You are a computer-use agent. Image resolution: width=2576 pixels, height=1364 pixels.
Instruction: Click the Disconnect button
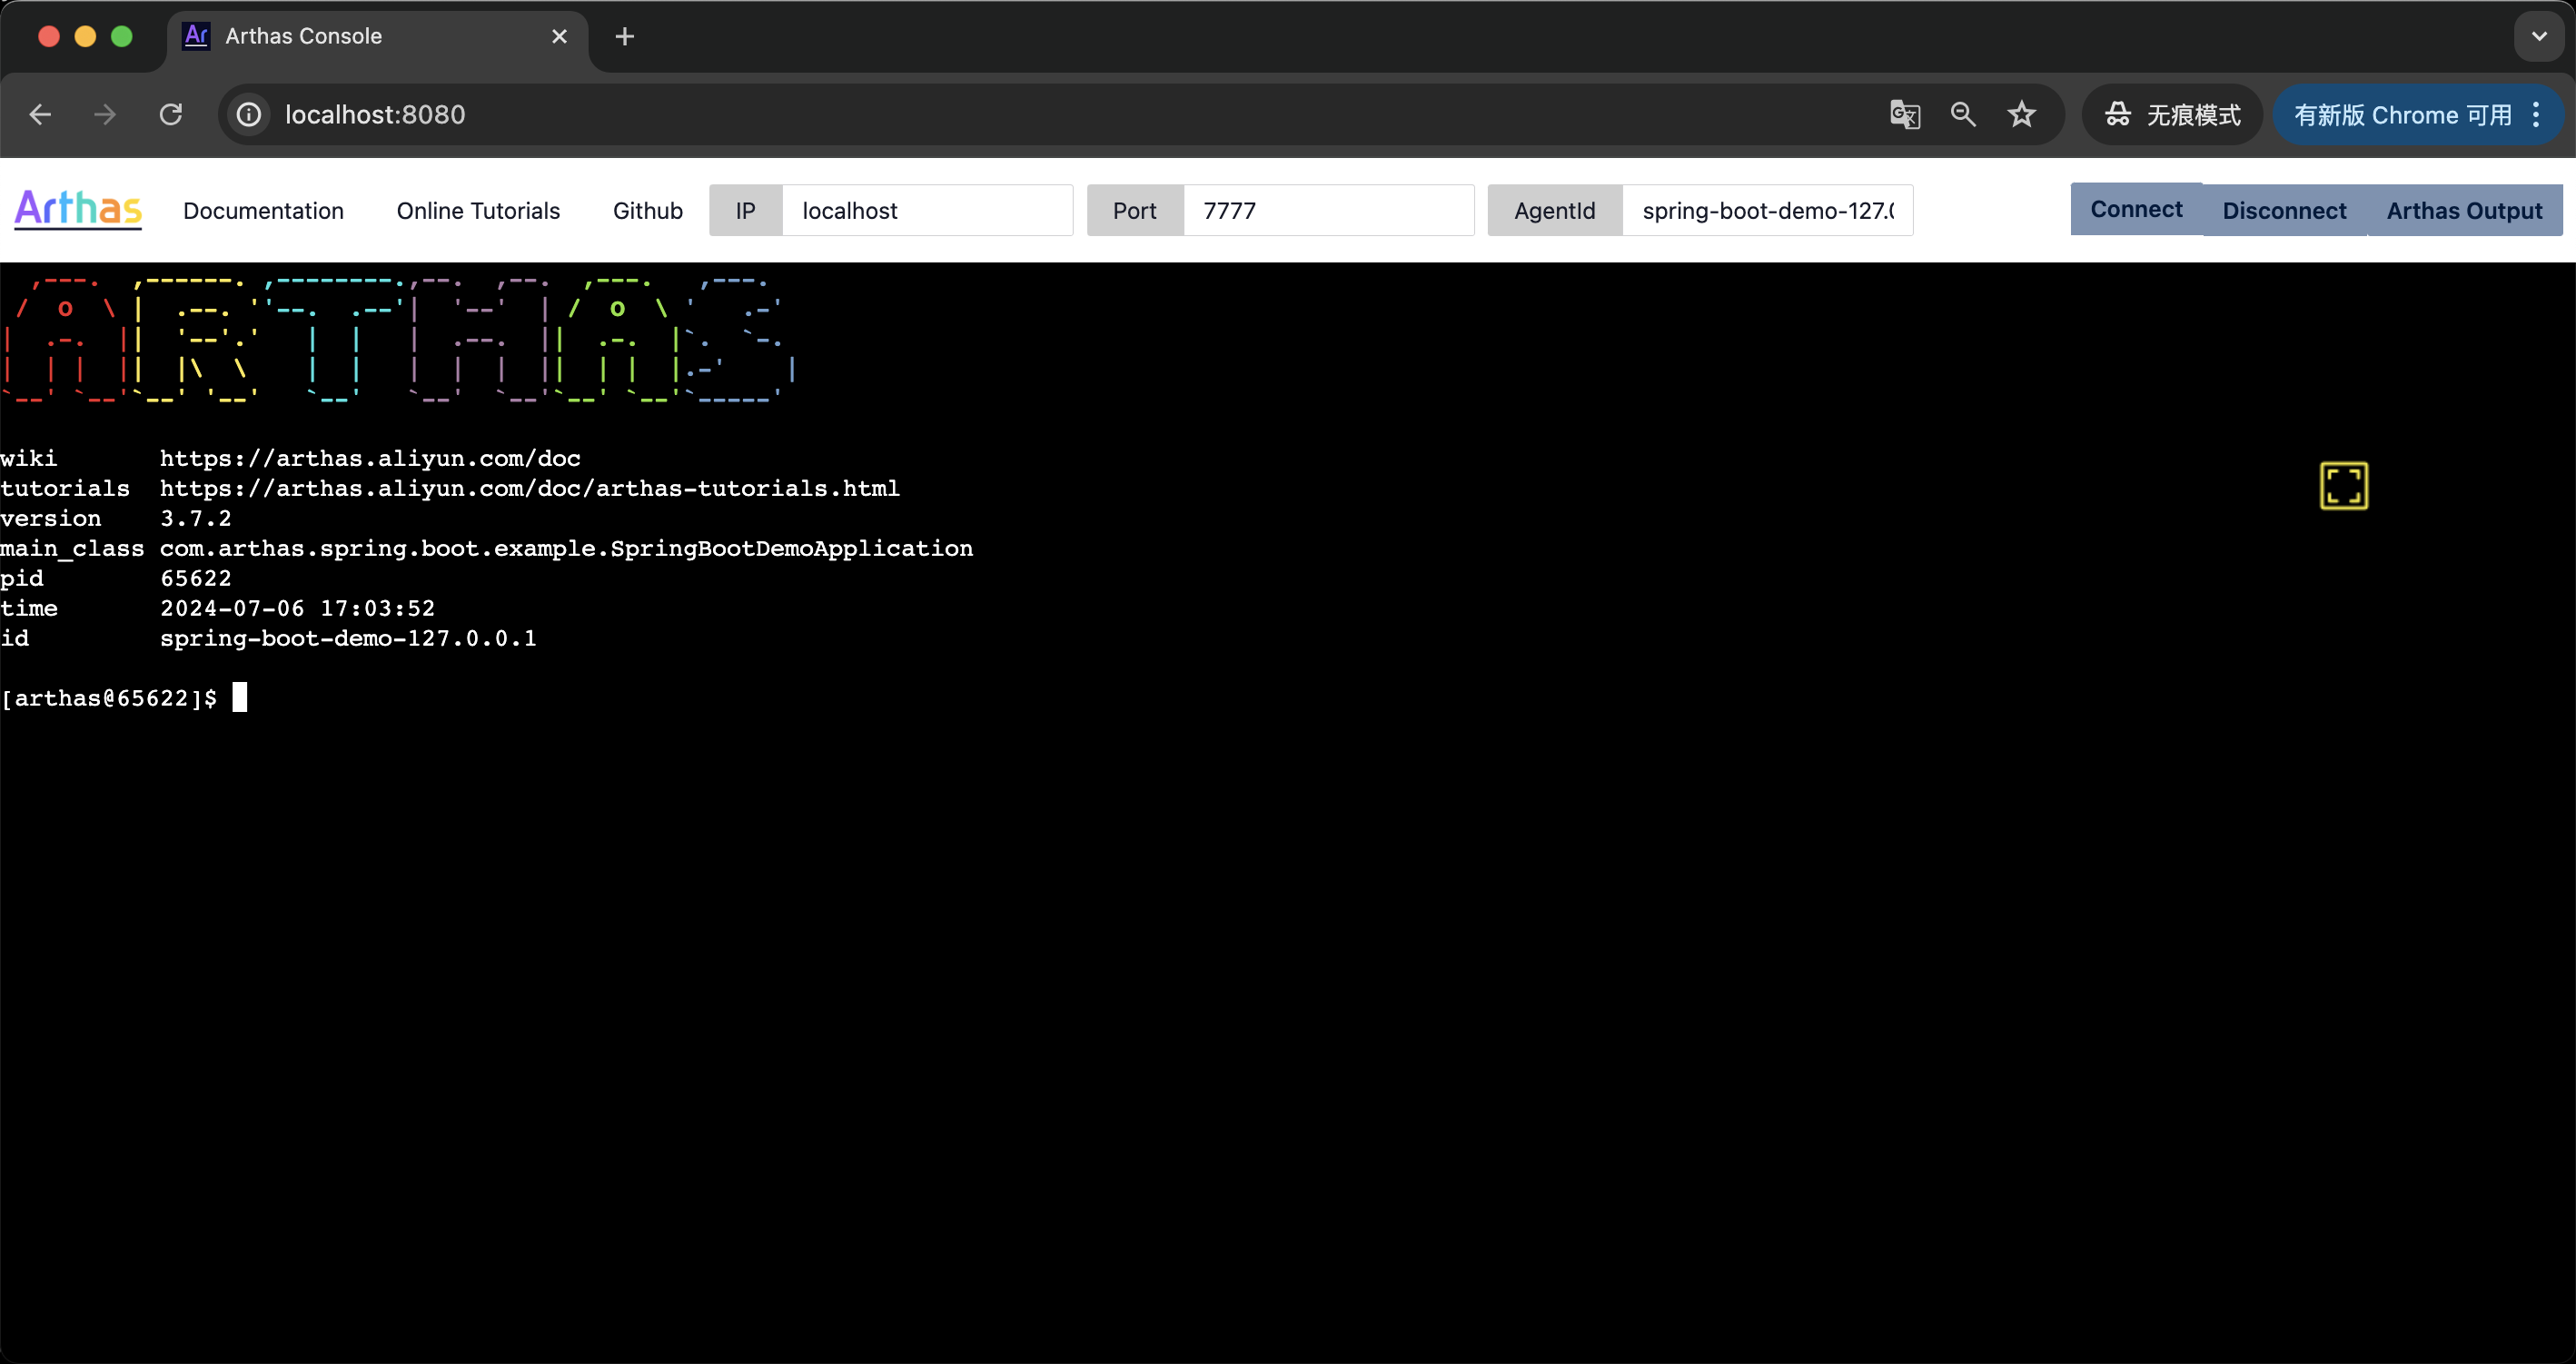[2284, 210]
